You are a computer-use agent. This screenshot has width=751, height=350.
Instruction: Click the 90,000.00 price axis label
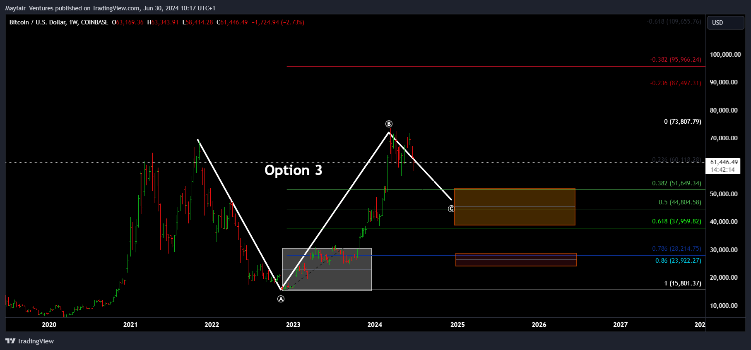[x=724, y=82]
